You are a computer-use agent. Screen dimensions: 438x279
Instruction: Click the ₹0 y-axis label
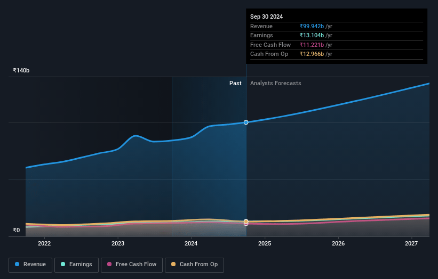point(17,230)
